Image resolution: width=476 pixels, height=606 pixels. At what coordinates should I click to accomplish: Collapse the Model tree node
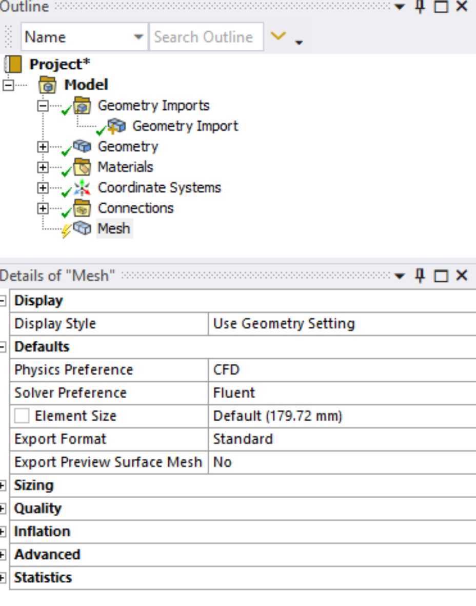pos(8,85)
